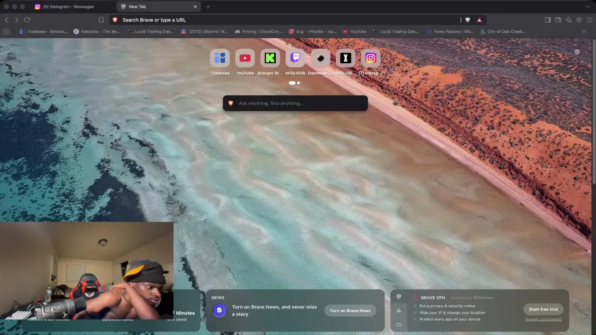Go forward with the forward arrow

coord(17,20)
